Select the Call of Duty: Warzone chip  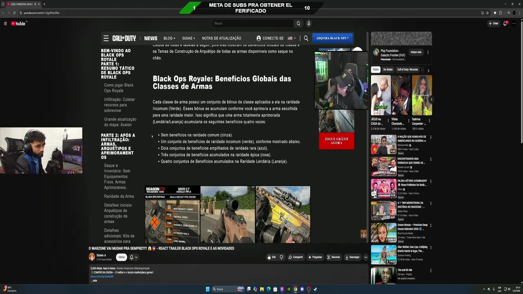point(407,69)
